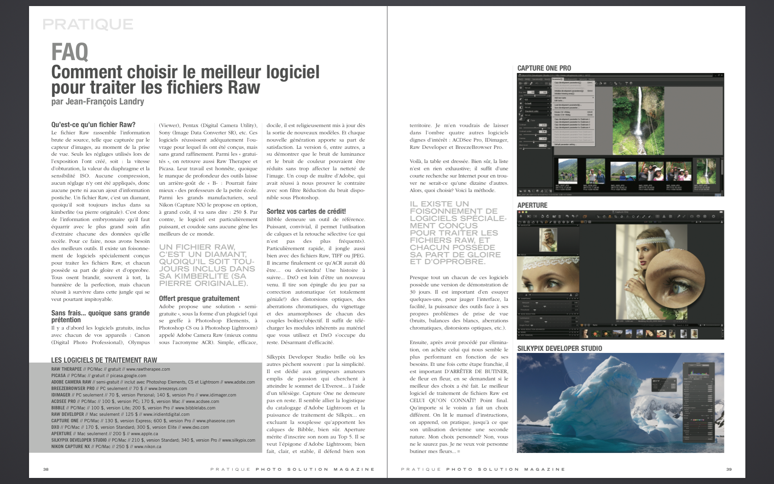The width and height of the screenshot is (774, 484).
Task: Select table heading 'LES LOGICIELS DE TRAITEMENT RAW'
Action: tap(104, 360)
